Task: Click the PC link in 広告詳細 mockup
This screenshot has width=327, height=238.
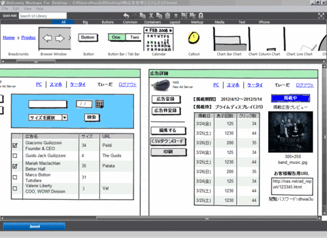Action: [x=216, y=85]
